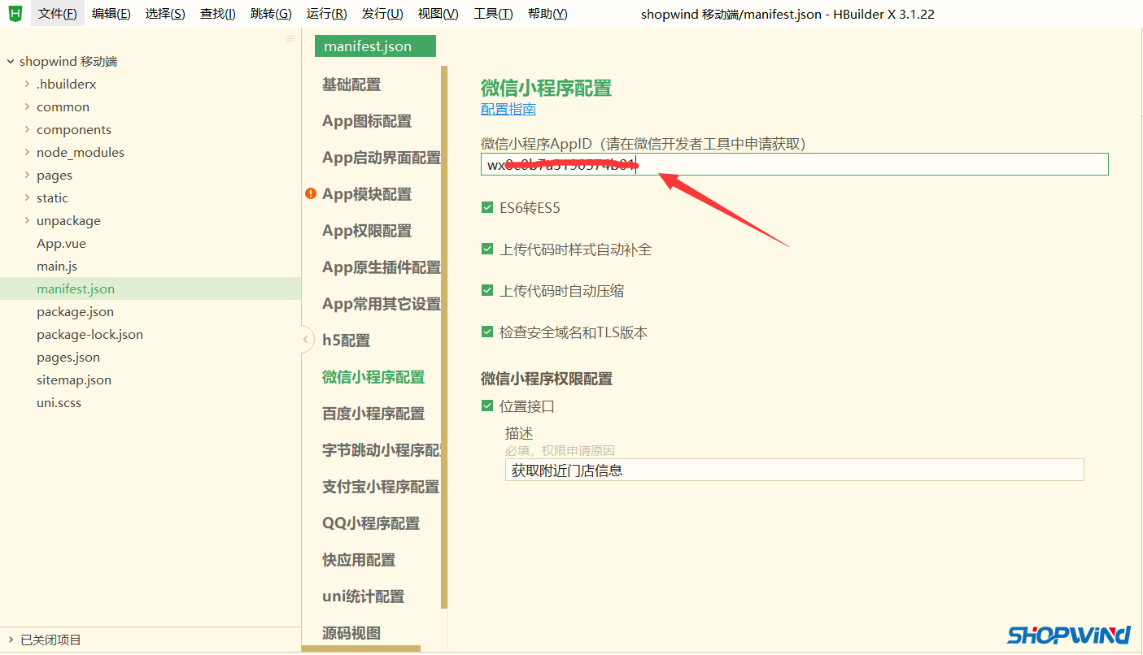The width and height of the screenshot is (1143, 655).
Task: Open the 查找(I) menu
Action: click(218, 14)
